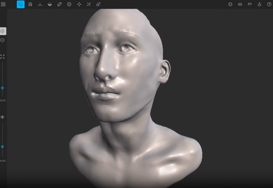
Task: Click the brush strength icon
Action: (x=2, y=117)
